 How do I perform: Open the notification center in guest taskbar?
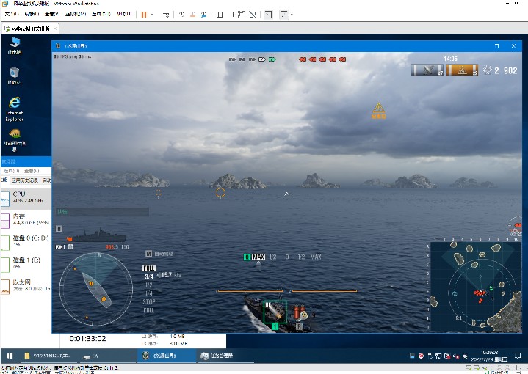[518, 356]
